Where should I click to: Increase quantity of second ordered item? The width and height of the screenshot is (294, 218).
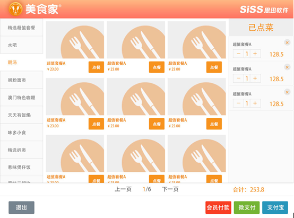(255, 79)
